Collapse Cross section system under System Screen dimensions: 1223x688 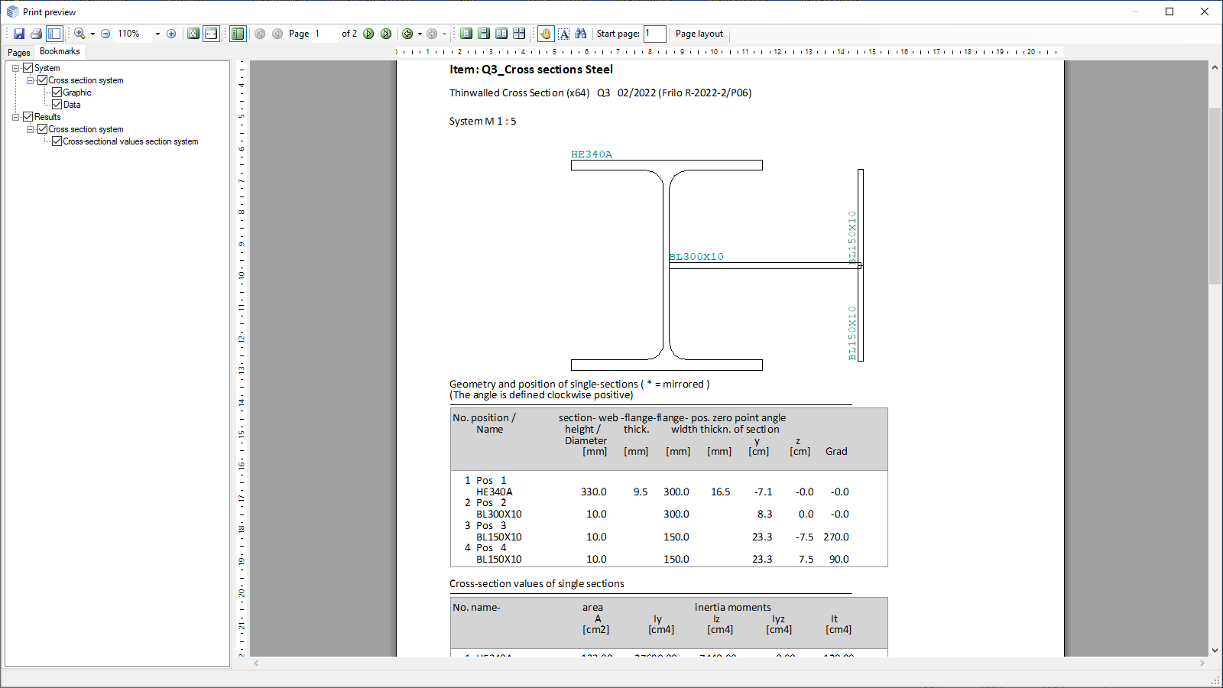coord(30,80)
